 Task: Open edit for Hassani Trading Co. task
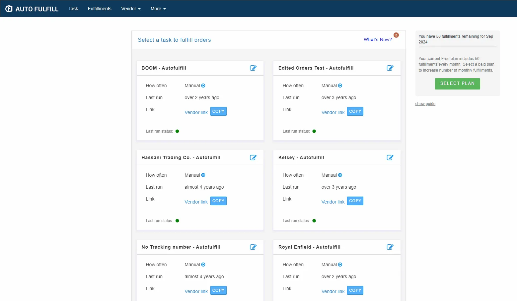pos(253,157)
